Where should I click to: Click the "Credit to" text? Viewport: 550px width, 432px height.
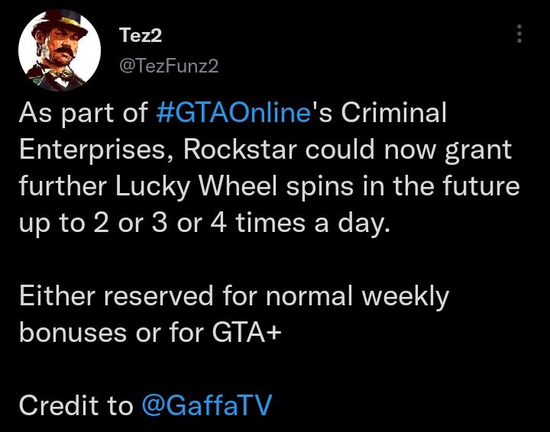[x=76, y=405]
